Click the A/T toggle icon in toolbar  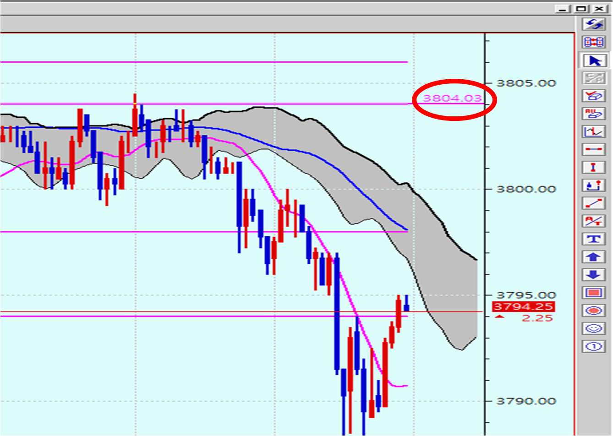(x=594, y=221)
